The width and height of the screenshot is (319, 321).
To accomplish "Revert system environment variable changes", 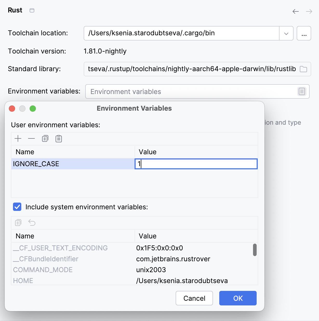I will (32, 223).
